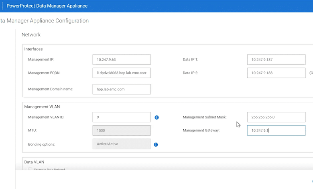
Task: Select the Appliance Configuration page heading
Action: tap(44, 21)
